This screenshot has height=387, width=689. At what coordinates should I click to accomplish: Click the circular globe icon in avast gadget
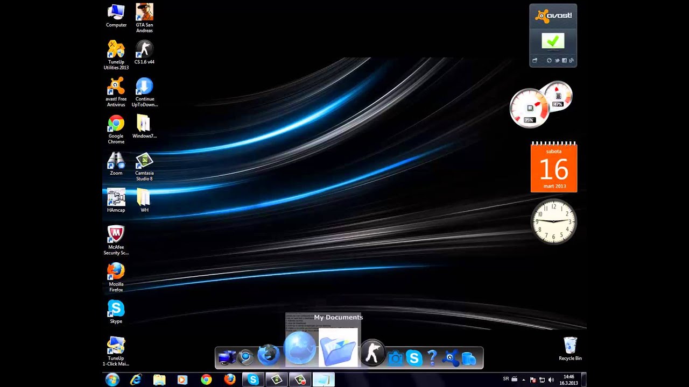coord(549,61)
